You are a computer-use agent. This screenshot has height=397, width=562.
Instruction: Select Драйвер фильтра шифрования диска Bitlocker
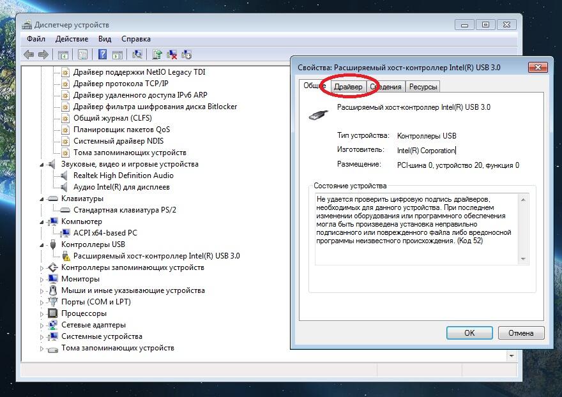tap(155, 107)
